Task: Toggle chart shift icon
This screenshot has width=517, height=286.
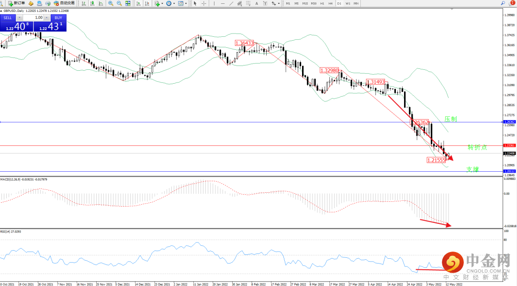Action: tap(147, 3)
